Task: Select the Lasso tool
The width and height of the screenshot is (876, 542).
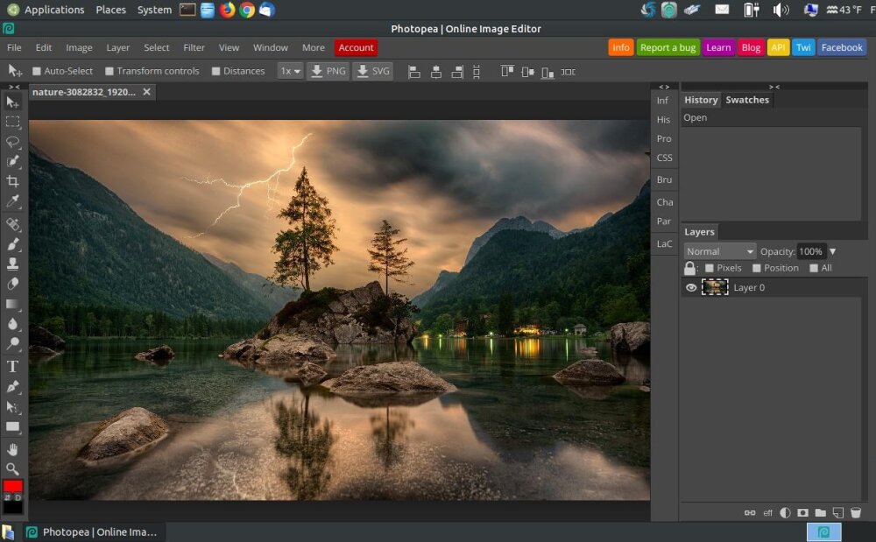Action: [x=12, y=142]
